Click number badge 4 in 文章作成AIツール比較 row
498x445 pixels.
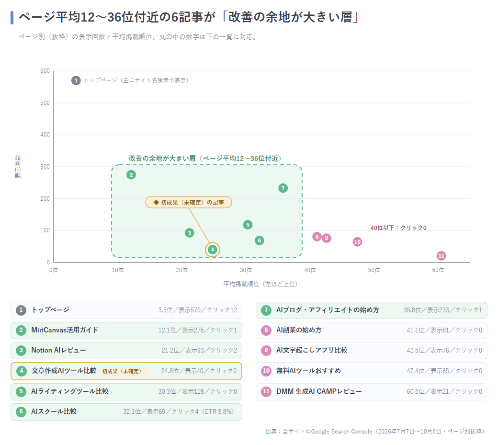tap(21, 371)
